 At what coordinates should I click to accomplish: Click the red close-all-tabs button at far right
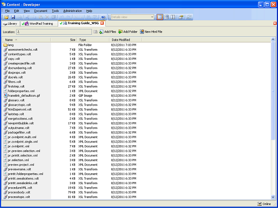[x=275, y=23]
